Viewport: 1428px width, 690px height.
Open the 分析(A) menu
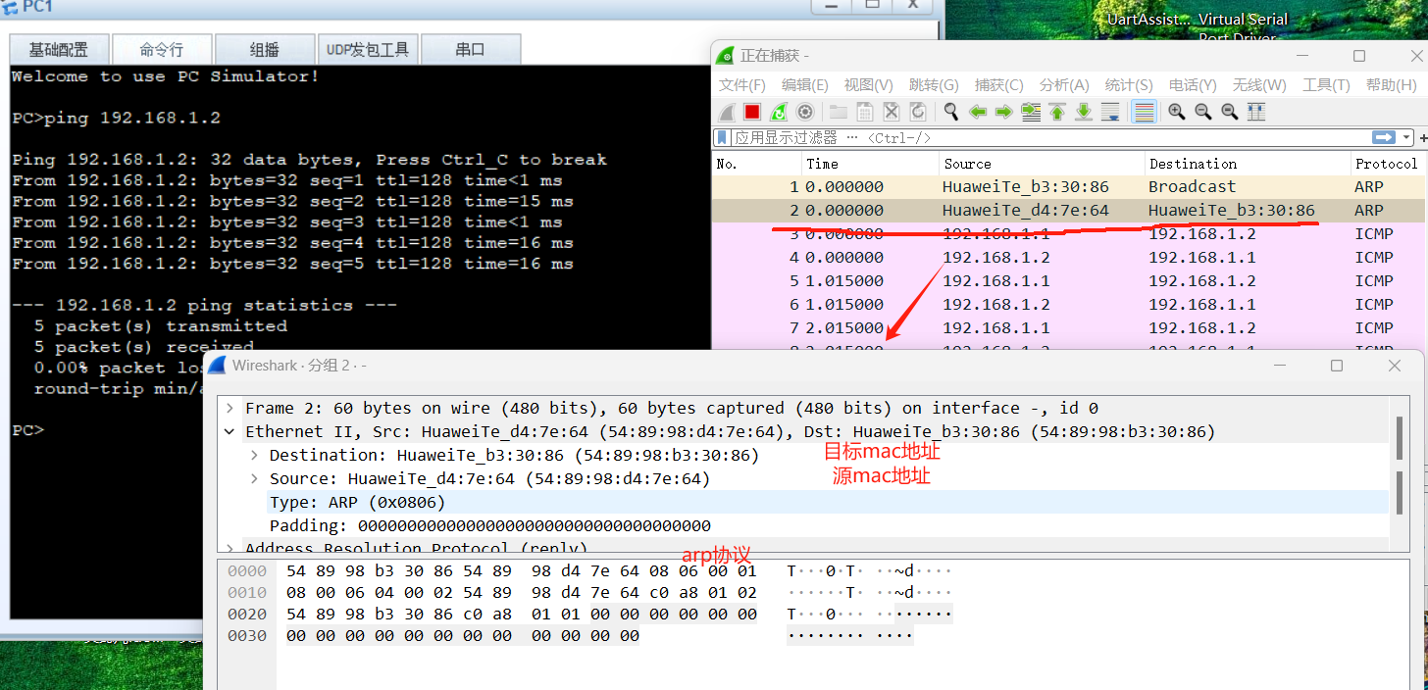point(1064,85)
